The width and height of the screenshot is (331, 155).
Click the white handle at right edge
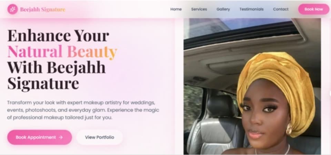click(330, 93)
